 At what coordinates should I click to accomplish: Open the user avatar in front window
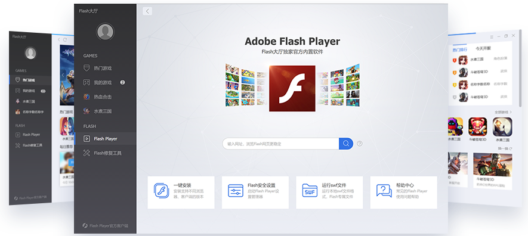point(106,32)
